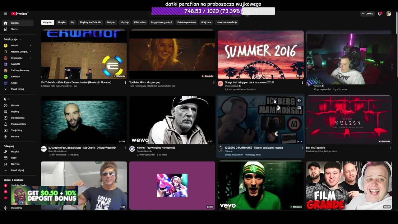Click the Utwórz create button

[x=367, y=14]
